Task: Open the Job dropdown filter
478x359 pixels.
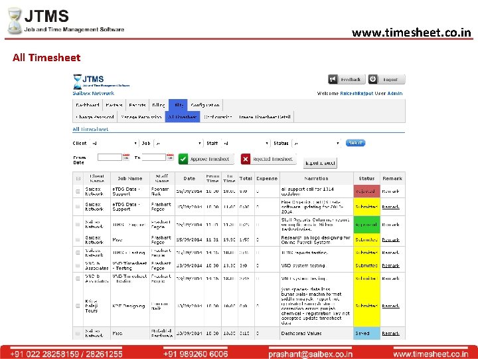Action: pos(179,143)
